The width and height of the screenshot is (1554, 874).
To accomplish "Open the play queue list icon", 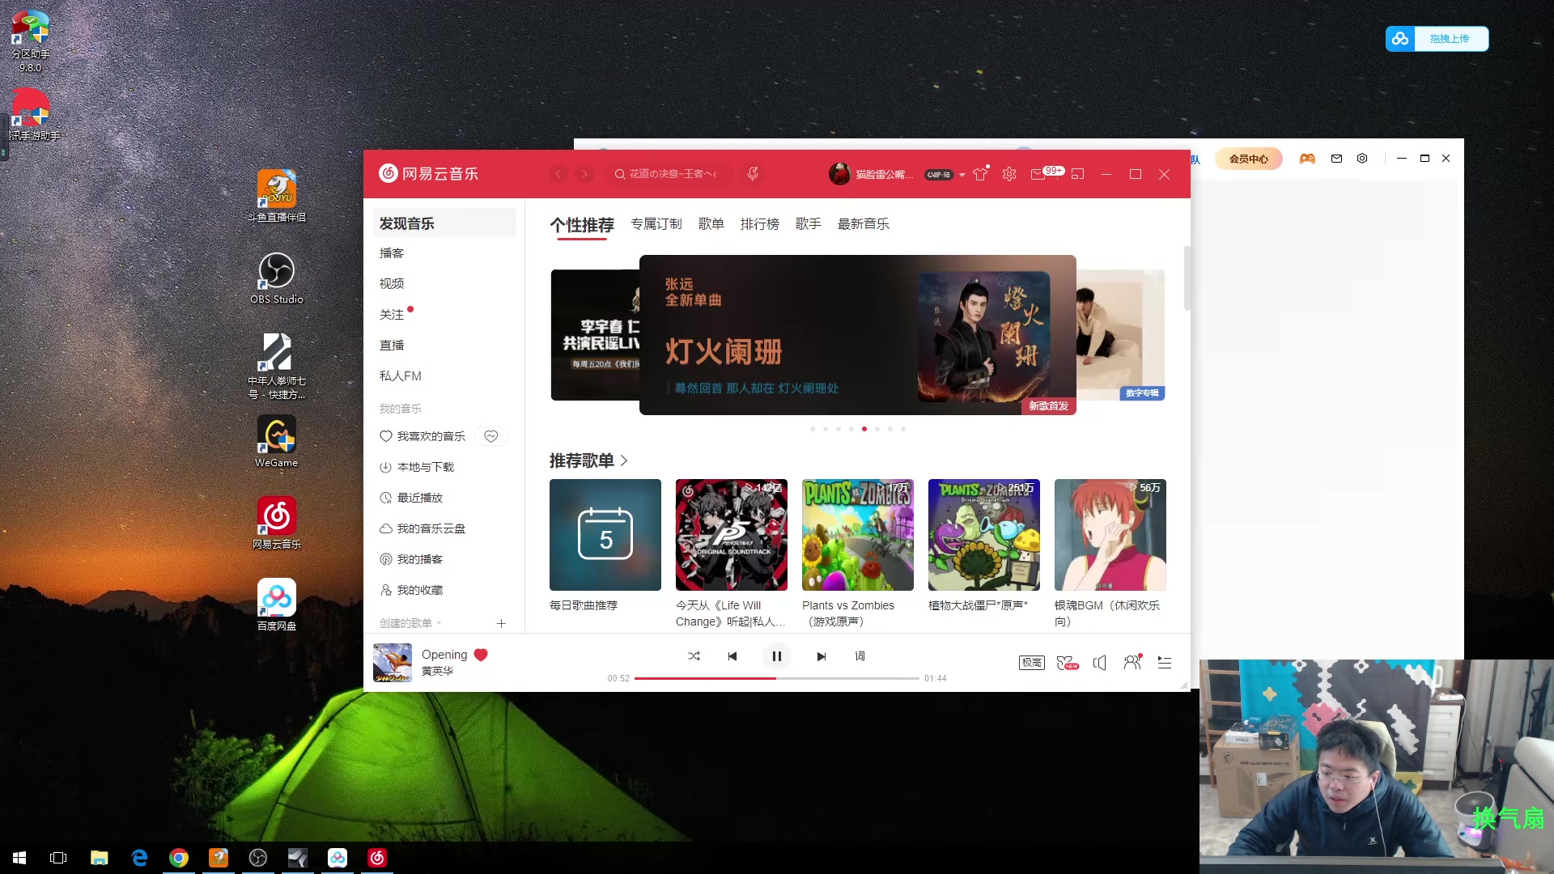I will tap(1164, 663).
